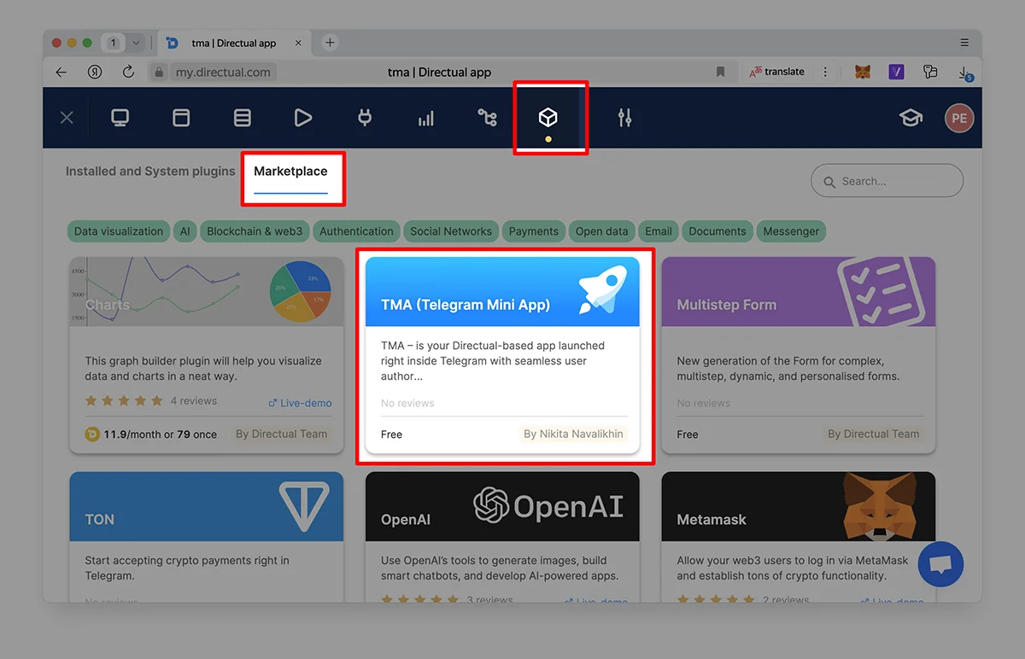Viewport: 1025px width, 659px height.
Task: Click the Yandex home icon
Action: tap(95, 72)
